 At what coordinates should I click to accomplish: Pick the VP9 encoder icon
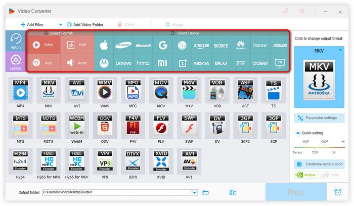tap(105, 161)
